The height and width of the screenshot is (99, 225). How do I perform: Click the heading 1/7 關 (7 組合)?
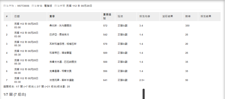15,94
